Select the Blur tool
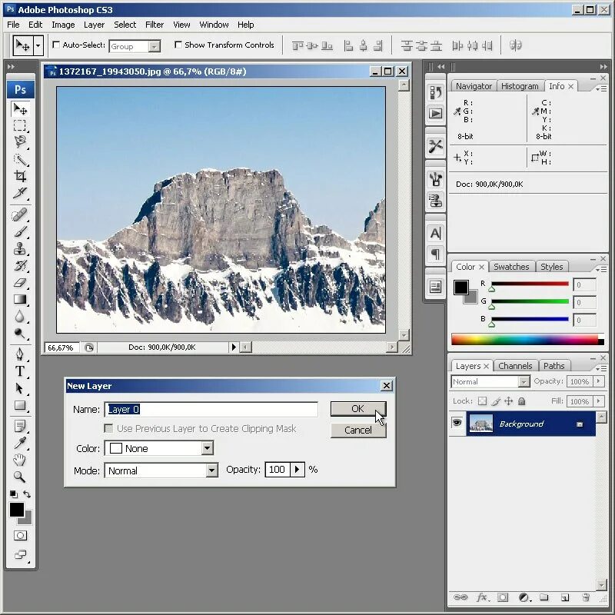Screen dimensions: 615x615 20,316
